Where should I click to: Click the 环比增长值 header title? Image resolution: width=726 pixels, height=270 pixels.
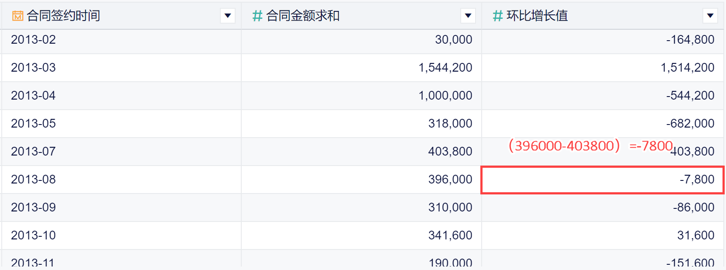coord(537,16)
